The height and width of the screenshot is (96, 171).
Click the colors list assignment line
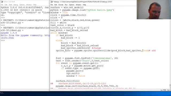coord(75,20)
